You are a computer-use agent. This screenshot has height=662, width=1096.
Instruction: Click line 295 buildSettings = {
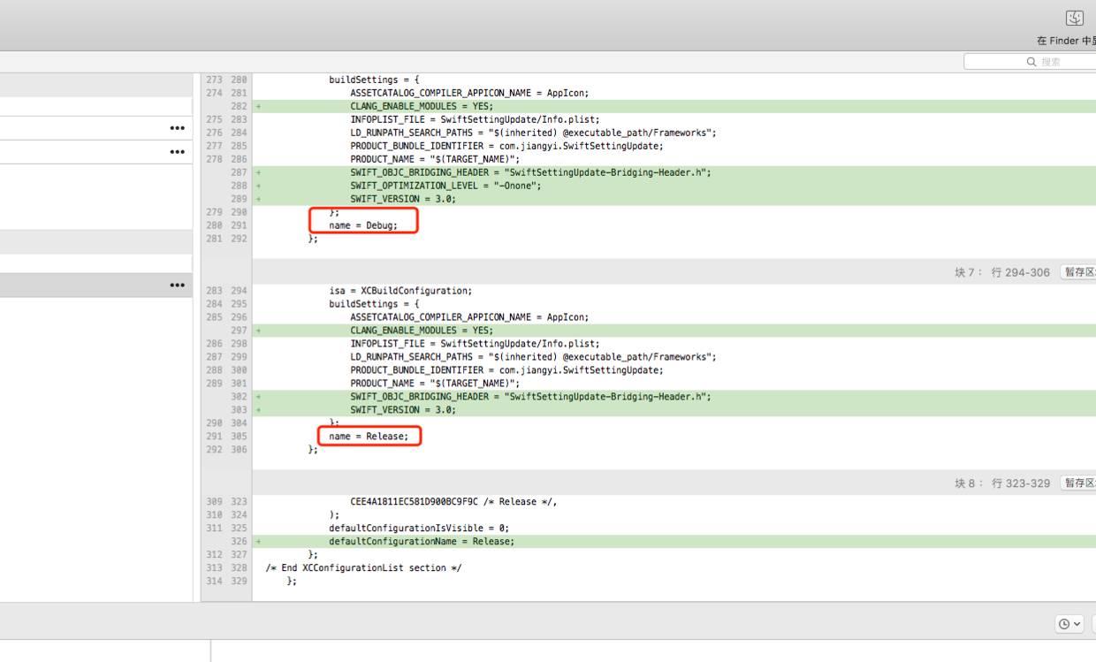click(x=374, y=304)
